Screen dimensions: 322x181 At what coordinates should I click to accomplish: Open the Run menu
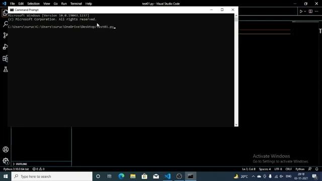[x=64, y=4]
